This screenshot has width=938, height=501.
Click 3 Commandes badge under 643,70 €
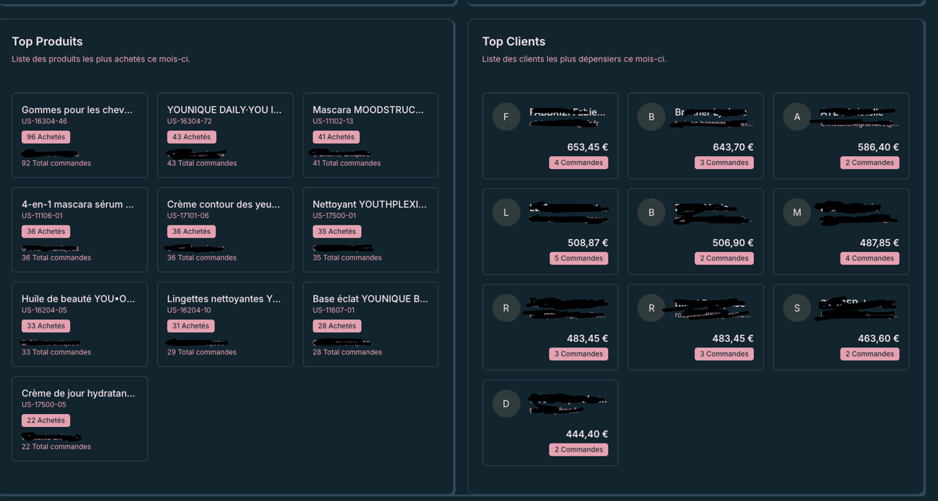coord(724,163)
